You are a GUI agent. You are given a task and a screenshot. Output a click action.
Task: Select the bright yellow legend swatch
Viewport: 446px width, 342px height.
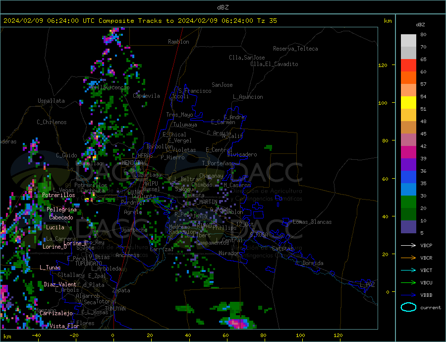coord(408,103)
